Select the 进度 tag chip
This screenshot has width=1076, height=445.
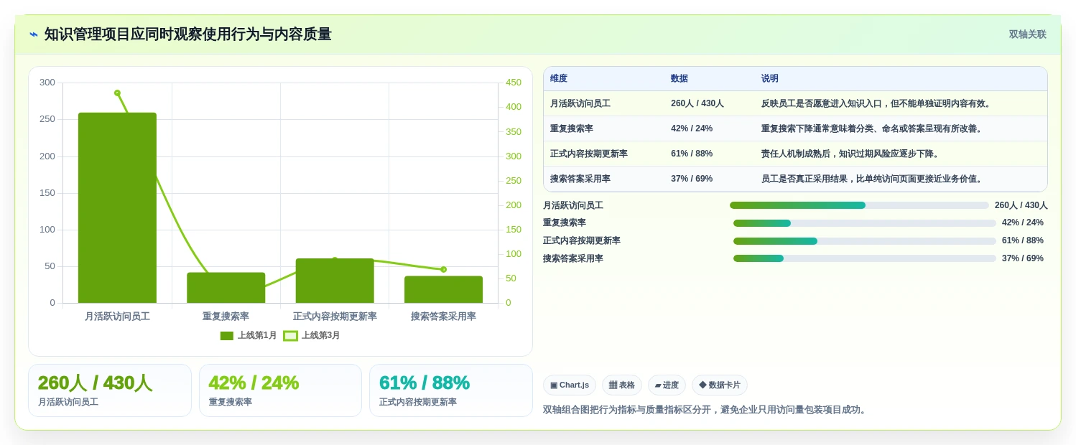click(x=667, y=385)
